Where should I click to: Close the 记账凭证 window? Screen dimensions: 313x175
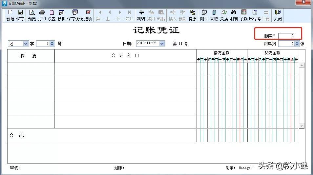click(303, 2)
